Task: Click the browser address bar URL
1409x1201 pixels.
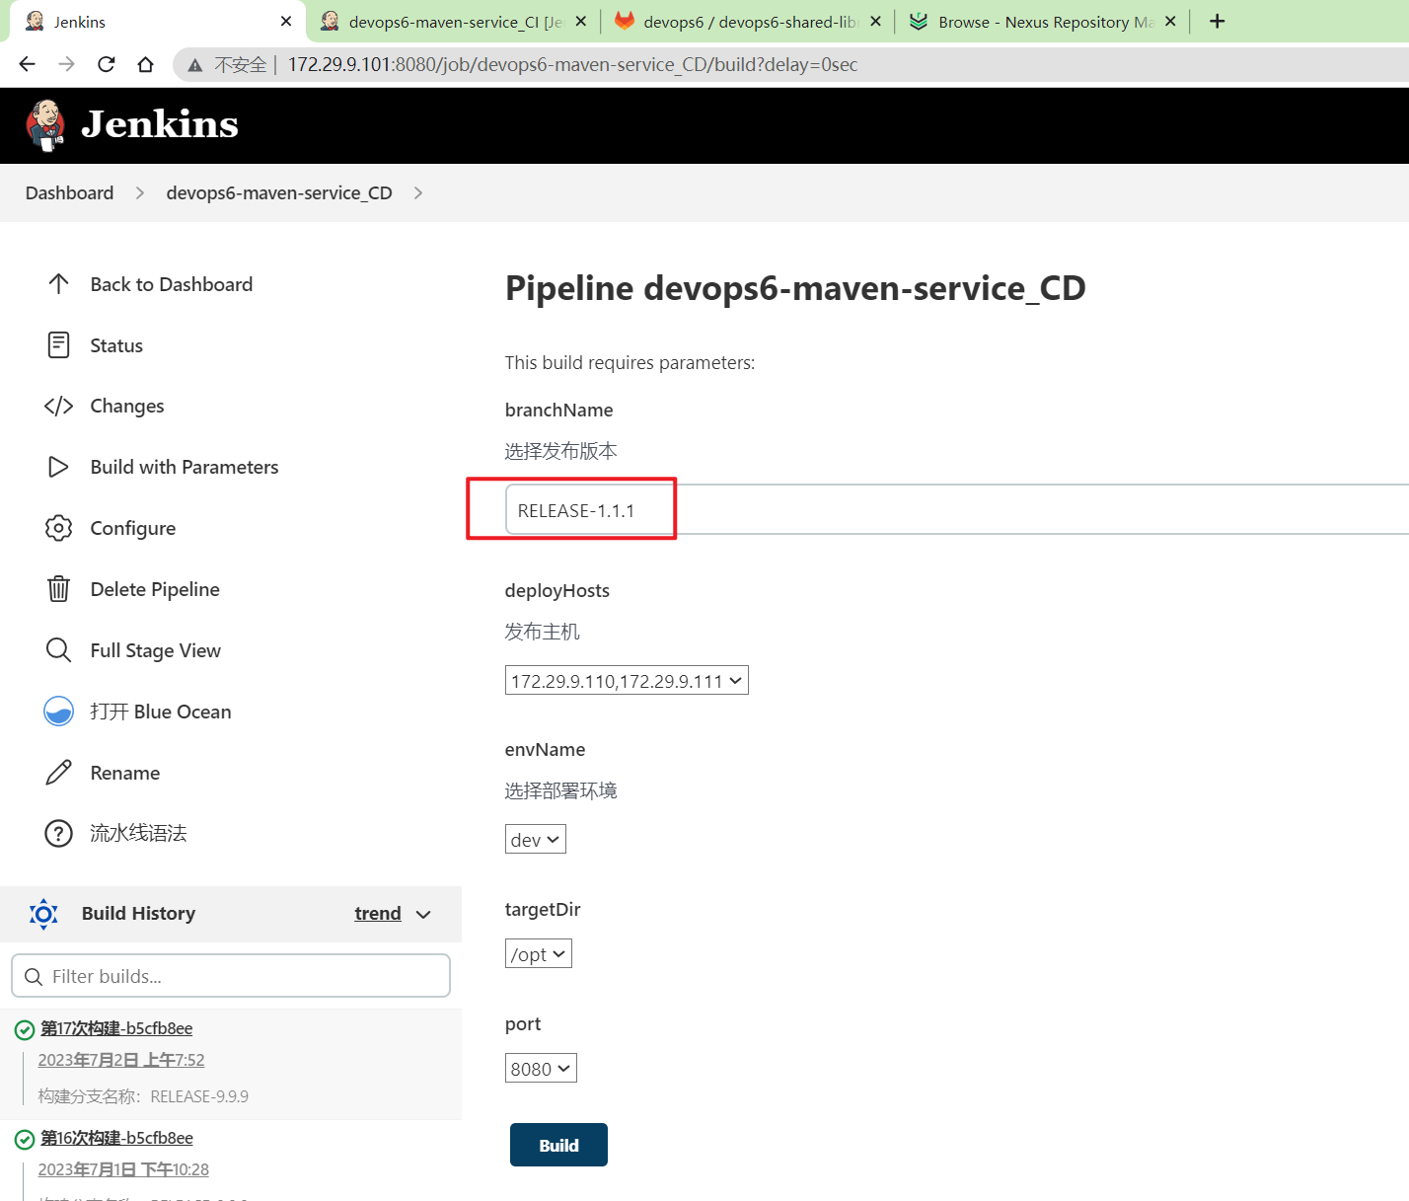Action: [x=572, y=65]
